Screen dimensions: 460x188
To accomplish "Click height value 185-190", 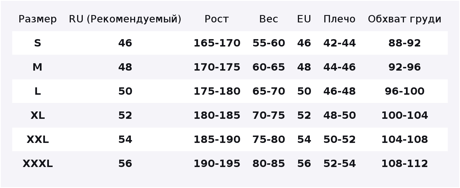I will click(x=217, y=140).
